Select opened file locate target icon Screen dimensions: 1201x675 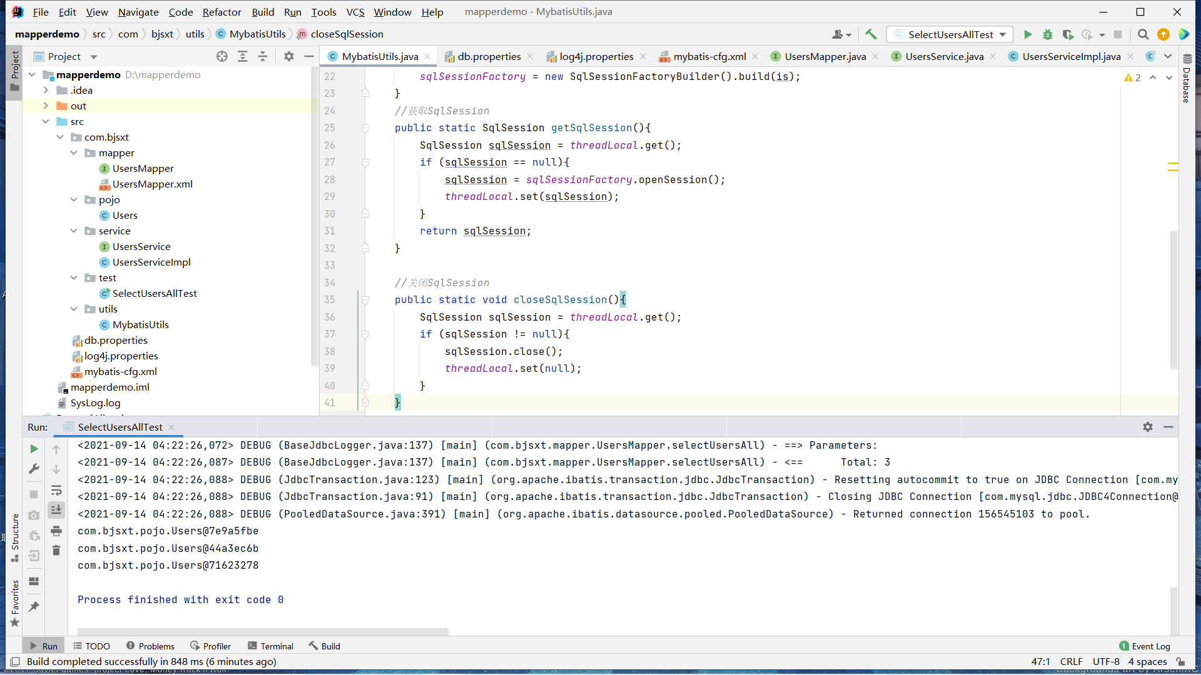click(x=222, y=56)
